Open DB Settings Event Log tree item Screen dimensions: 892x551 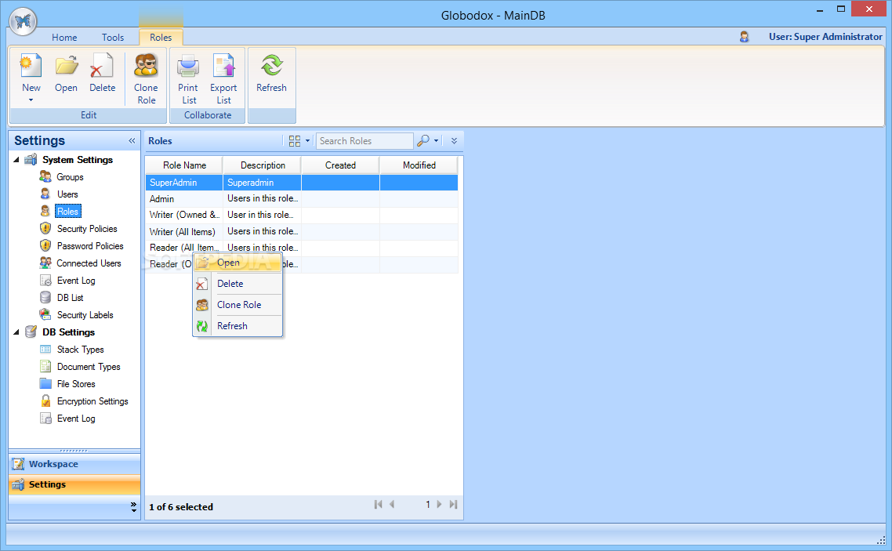76,419
